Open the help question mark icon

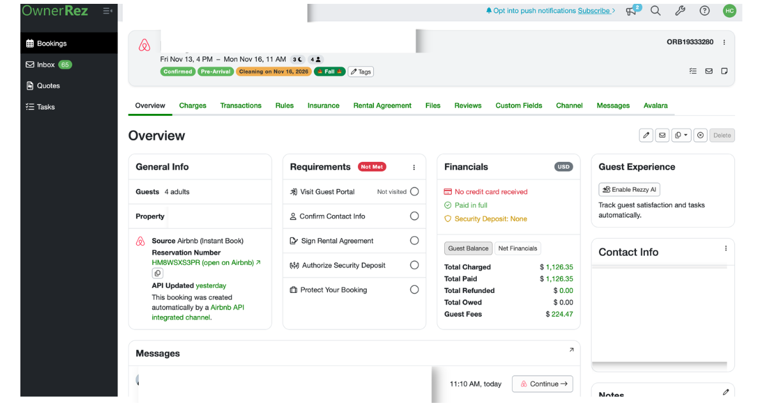[704, 10]
